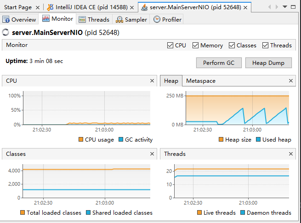Close the IntelliJ IDEA CE tab
Image resolution: width=301 pixels, height=223 pixels.
[x=132, y=7]
